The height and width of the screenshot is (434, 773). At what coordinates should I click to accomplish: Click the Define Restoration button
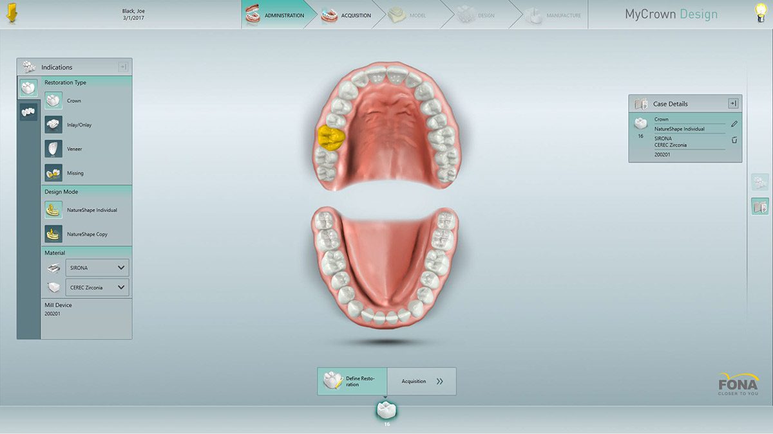(352, 381)
